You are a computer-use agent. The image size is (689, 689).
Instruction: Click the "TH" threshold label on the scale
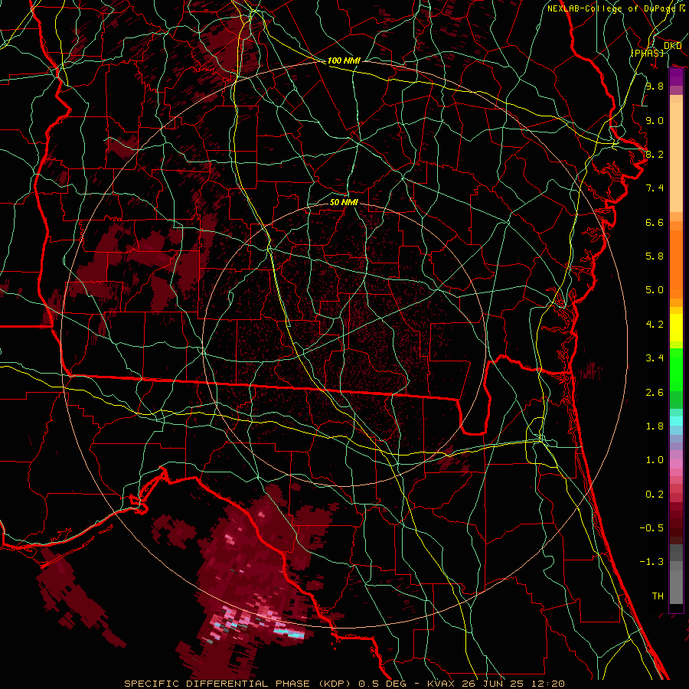pos(658,596)
